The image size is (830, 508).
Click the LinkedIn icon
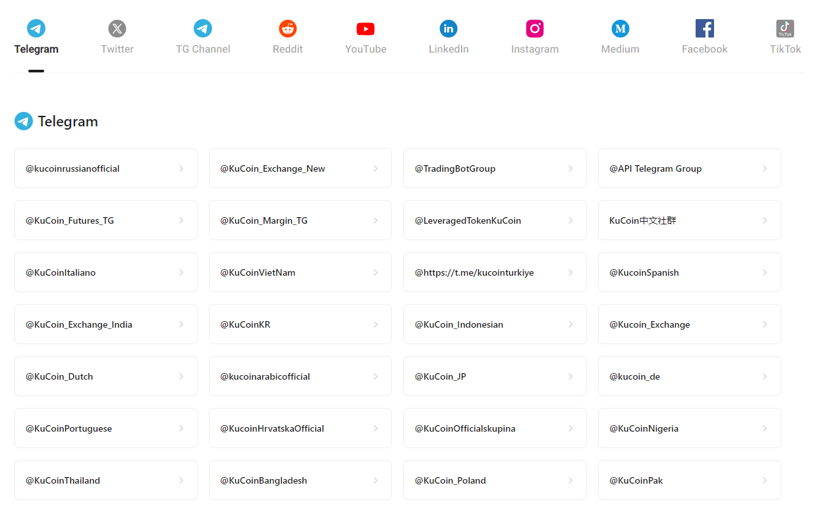tap(449, 28)
